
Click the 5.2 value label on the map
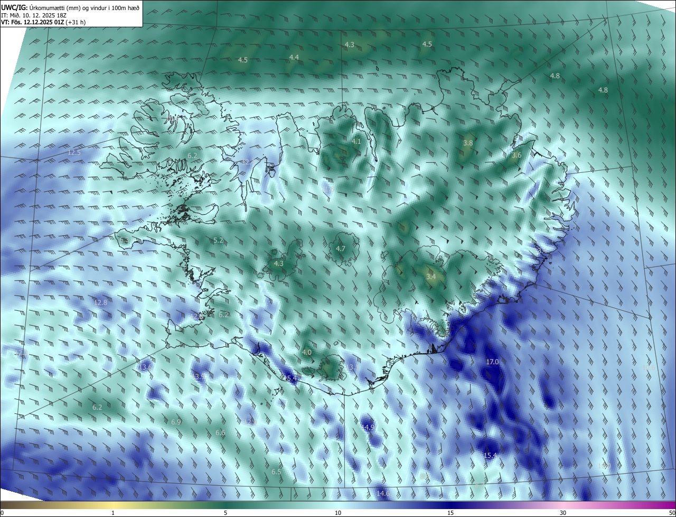tap(218, 240)
